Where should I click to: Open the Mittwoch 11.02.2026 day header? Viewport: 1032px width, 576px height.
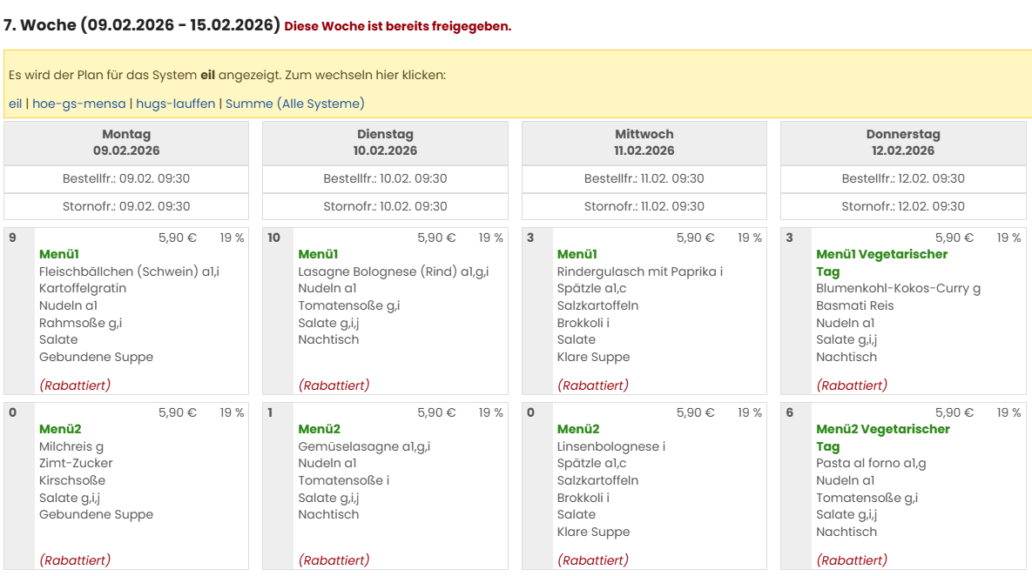click(x=644, y=143)
